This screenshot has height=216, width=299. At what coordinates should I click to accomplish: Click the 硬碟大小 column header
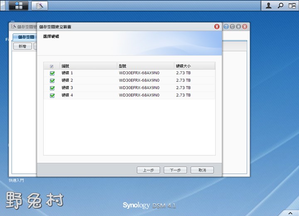click(x=194, y=66)
